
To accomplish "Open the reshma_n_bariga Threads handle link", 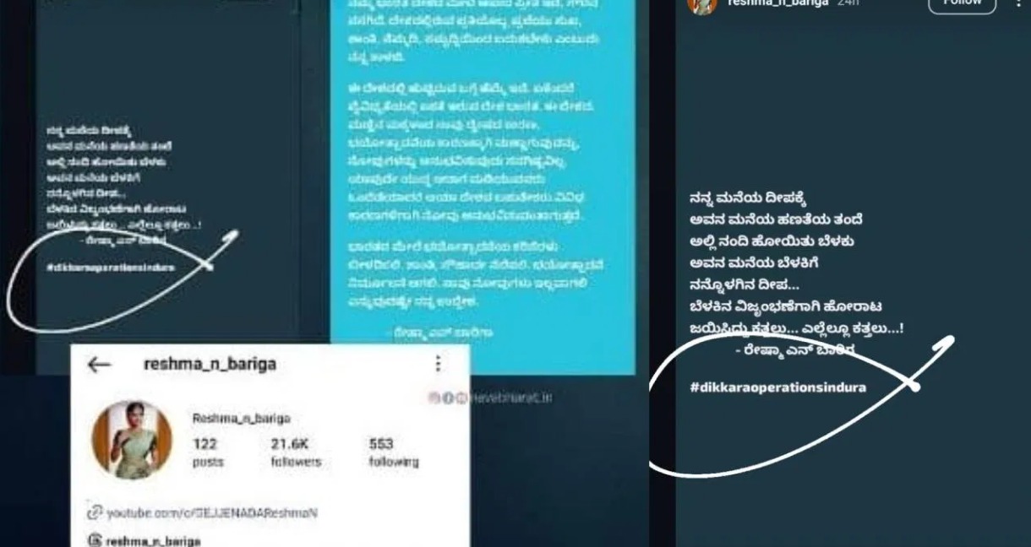I will 154,541.
